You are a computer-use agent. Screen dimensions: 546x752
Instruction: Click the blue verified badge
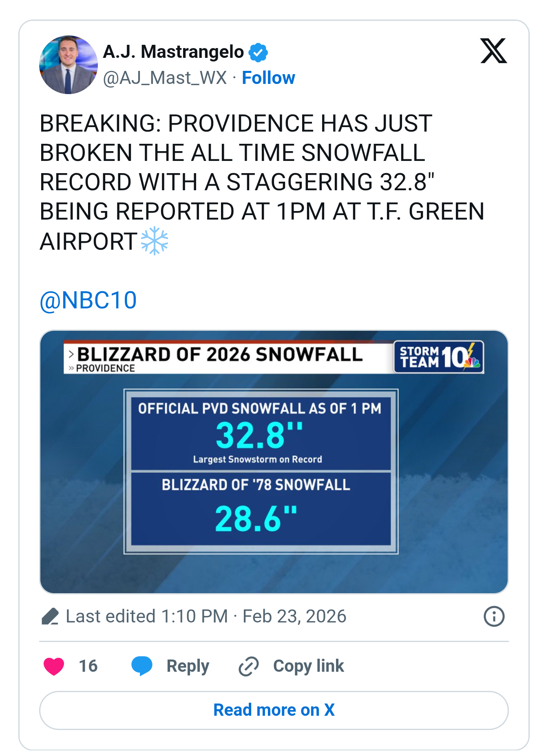click(258, 53)
